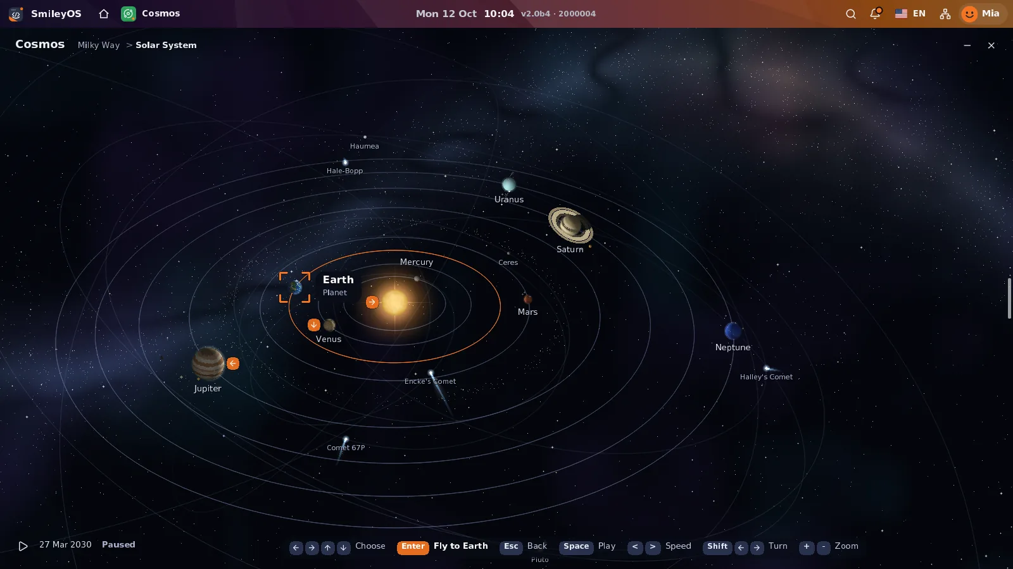Open notifications bell
The image size is (1013, 569).
(875, 13)
